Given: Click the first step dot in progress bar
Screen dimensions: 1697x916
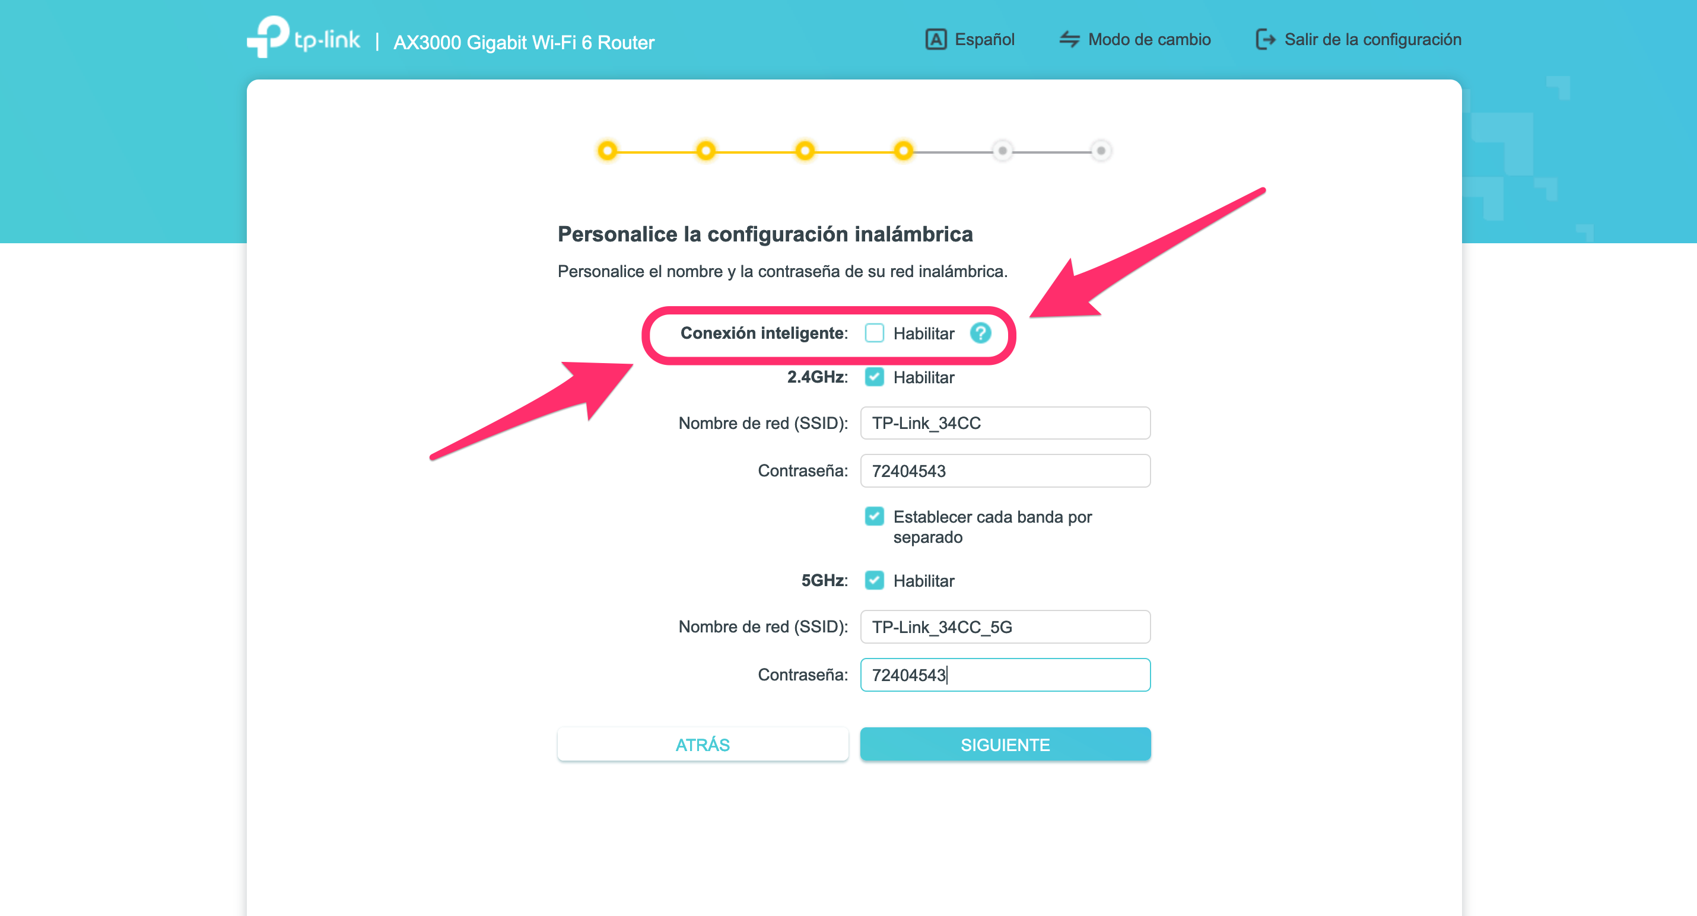Looking at the screenshot, I should click(608, 151).
